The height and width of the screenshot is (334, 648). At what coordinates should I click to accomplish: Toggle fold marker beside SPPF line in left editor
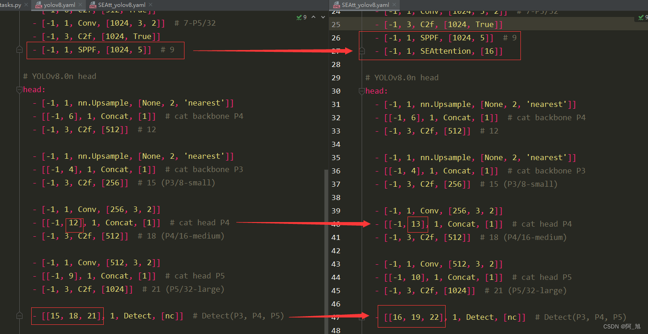click(19, 50)
